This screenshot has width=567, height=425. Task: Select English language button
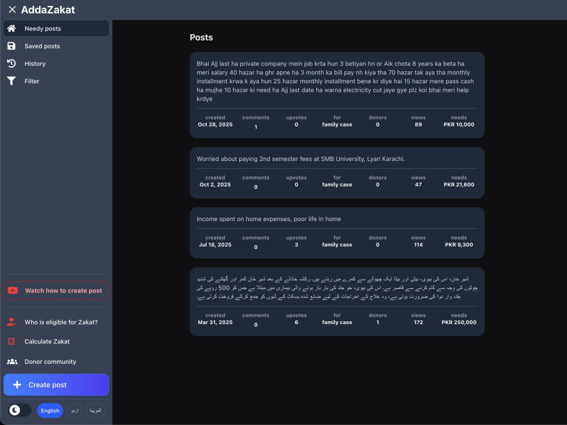click(x=50, y=410)
